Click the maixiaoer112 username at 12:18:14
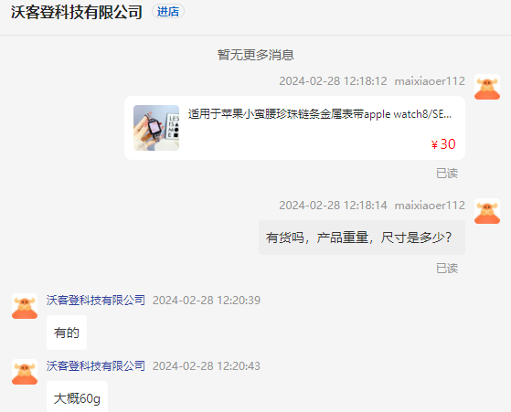This screenshot has width=511, height=412. coord(430,206)
